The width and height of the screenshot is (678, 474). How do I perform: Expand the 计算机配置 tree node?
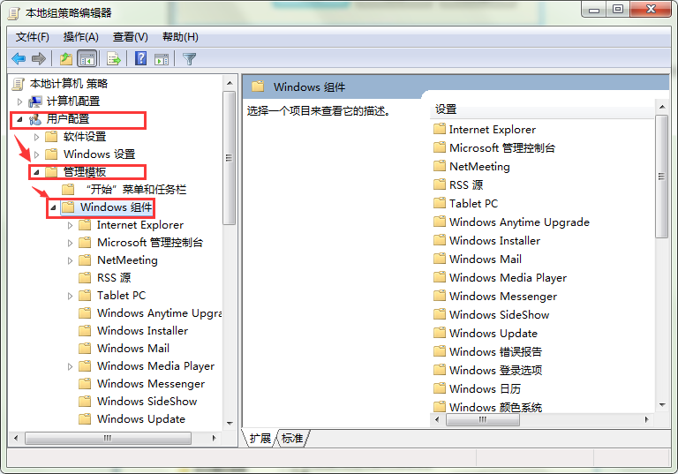[x=20, y=102]
